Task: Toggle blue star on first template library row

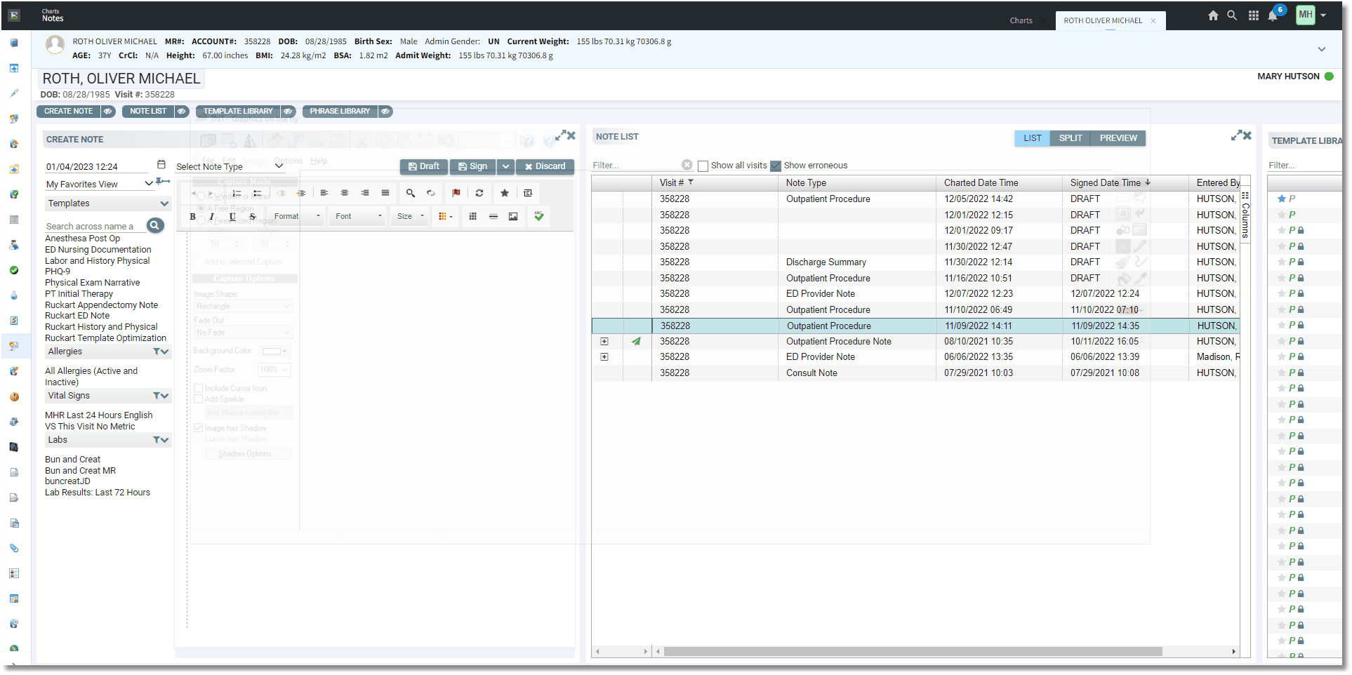Action: pyautogui.click(x=1282, y=199)
